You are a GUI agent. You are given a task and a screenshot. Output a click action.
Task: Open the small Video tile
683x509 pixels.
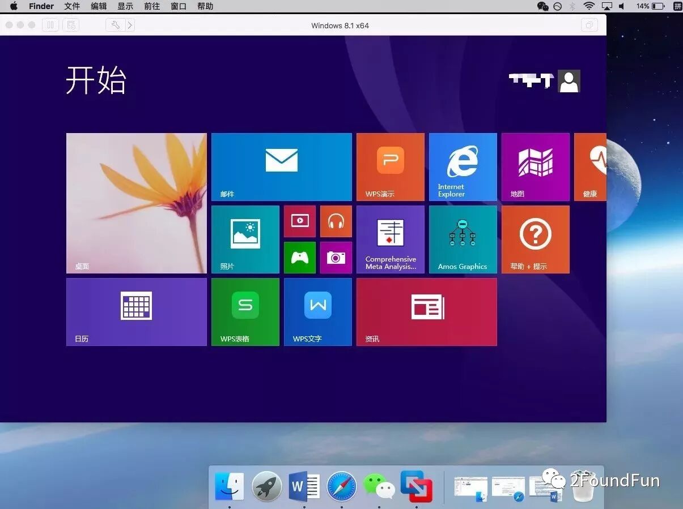point(300,221)
